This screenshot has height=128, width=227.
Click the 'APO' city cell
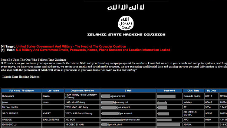193,120
